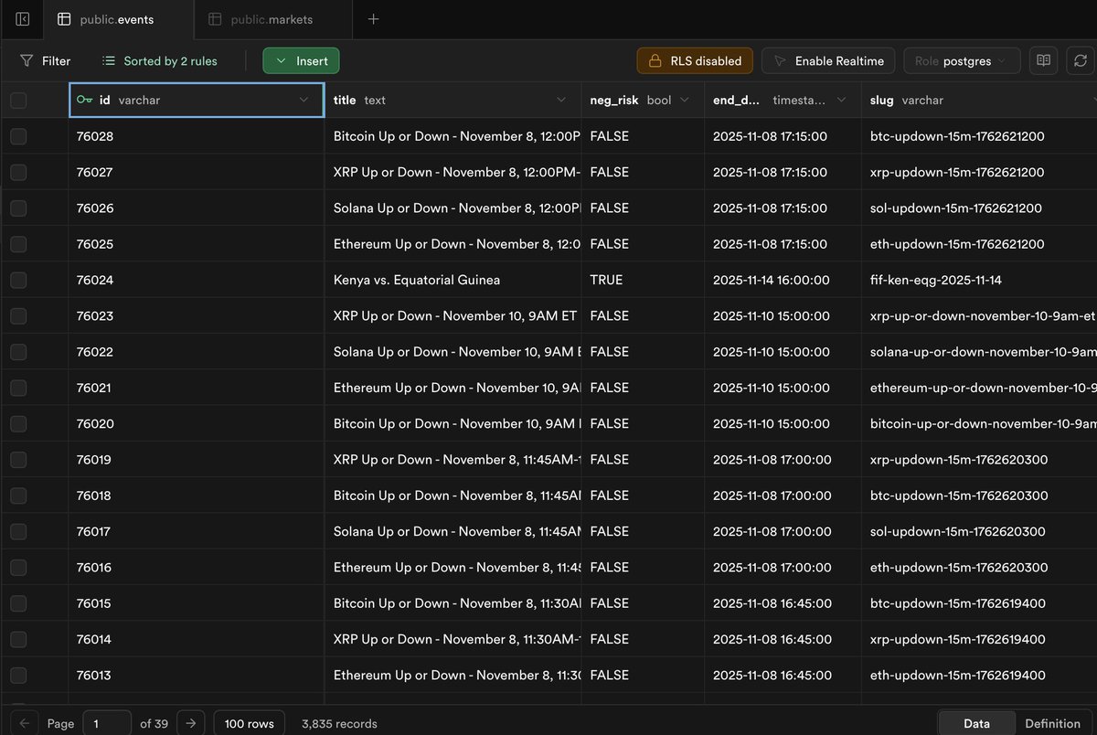This screenshot has width=1097, height=735.
Task: Click RLS disabled warning button
Action: (x=696, y=61)
